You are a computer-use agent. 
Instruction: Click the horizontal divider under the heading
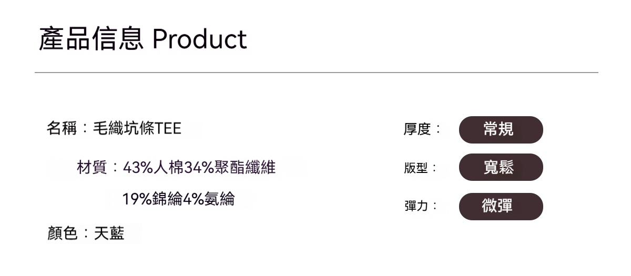315,73
